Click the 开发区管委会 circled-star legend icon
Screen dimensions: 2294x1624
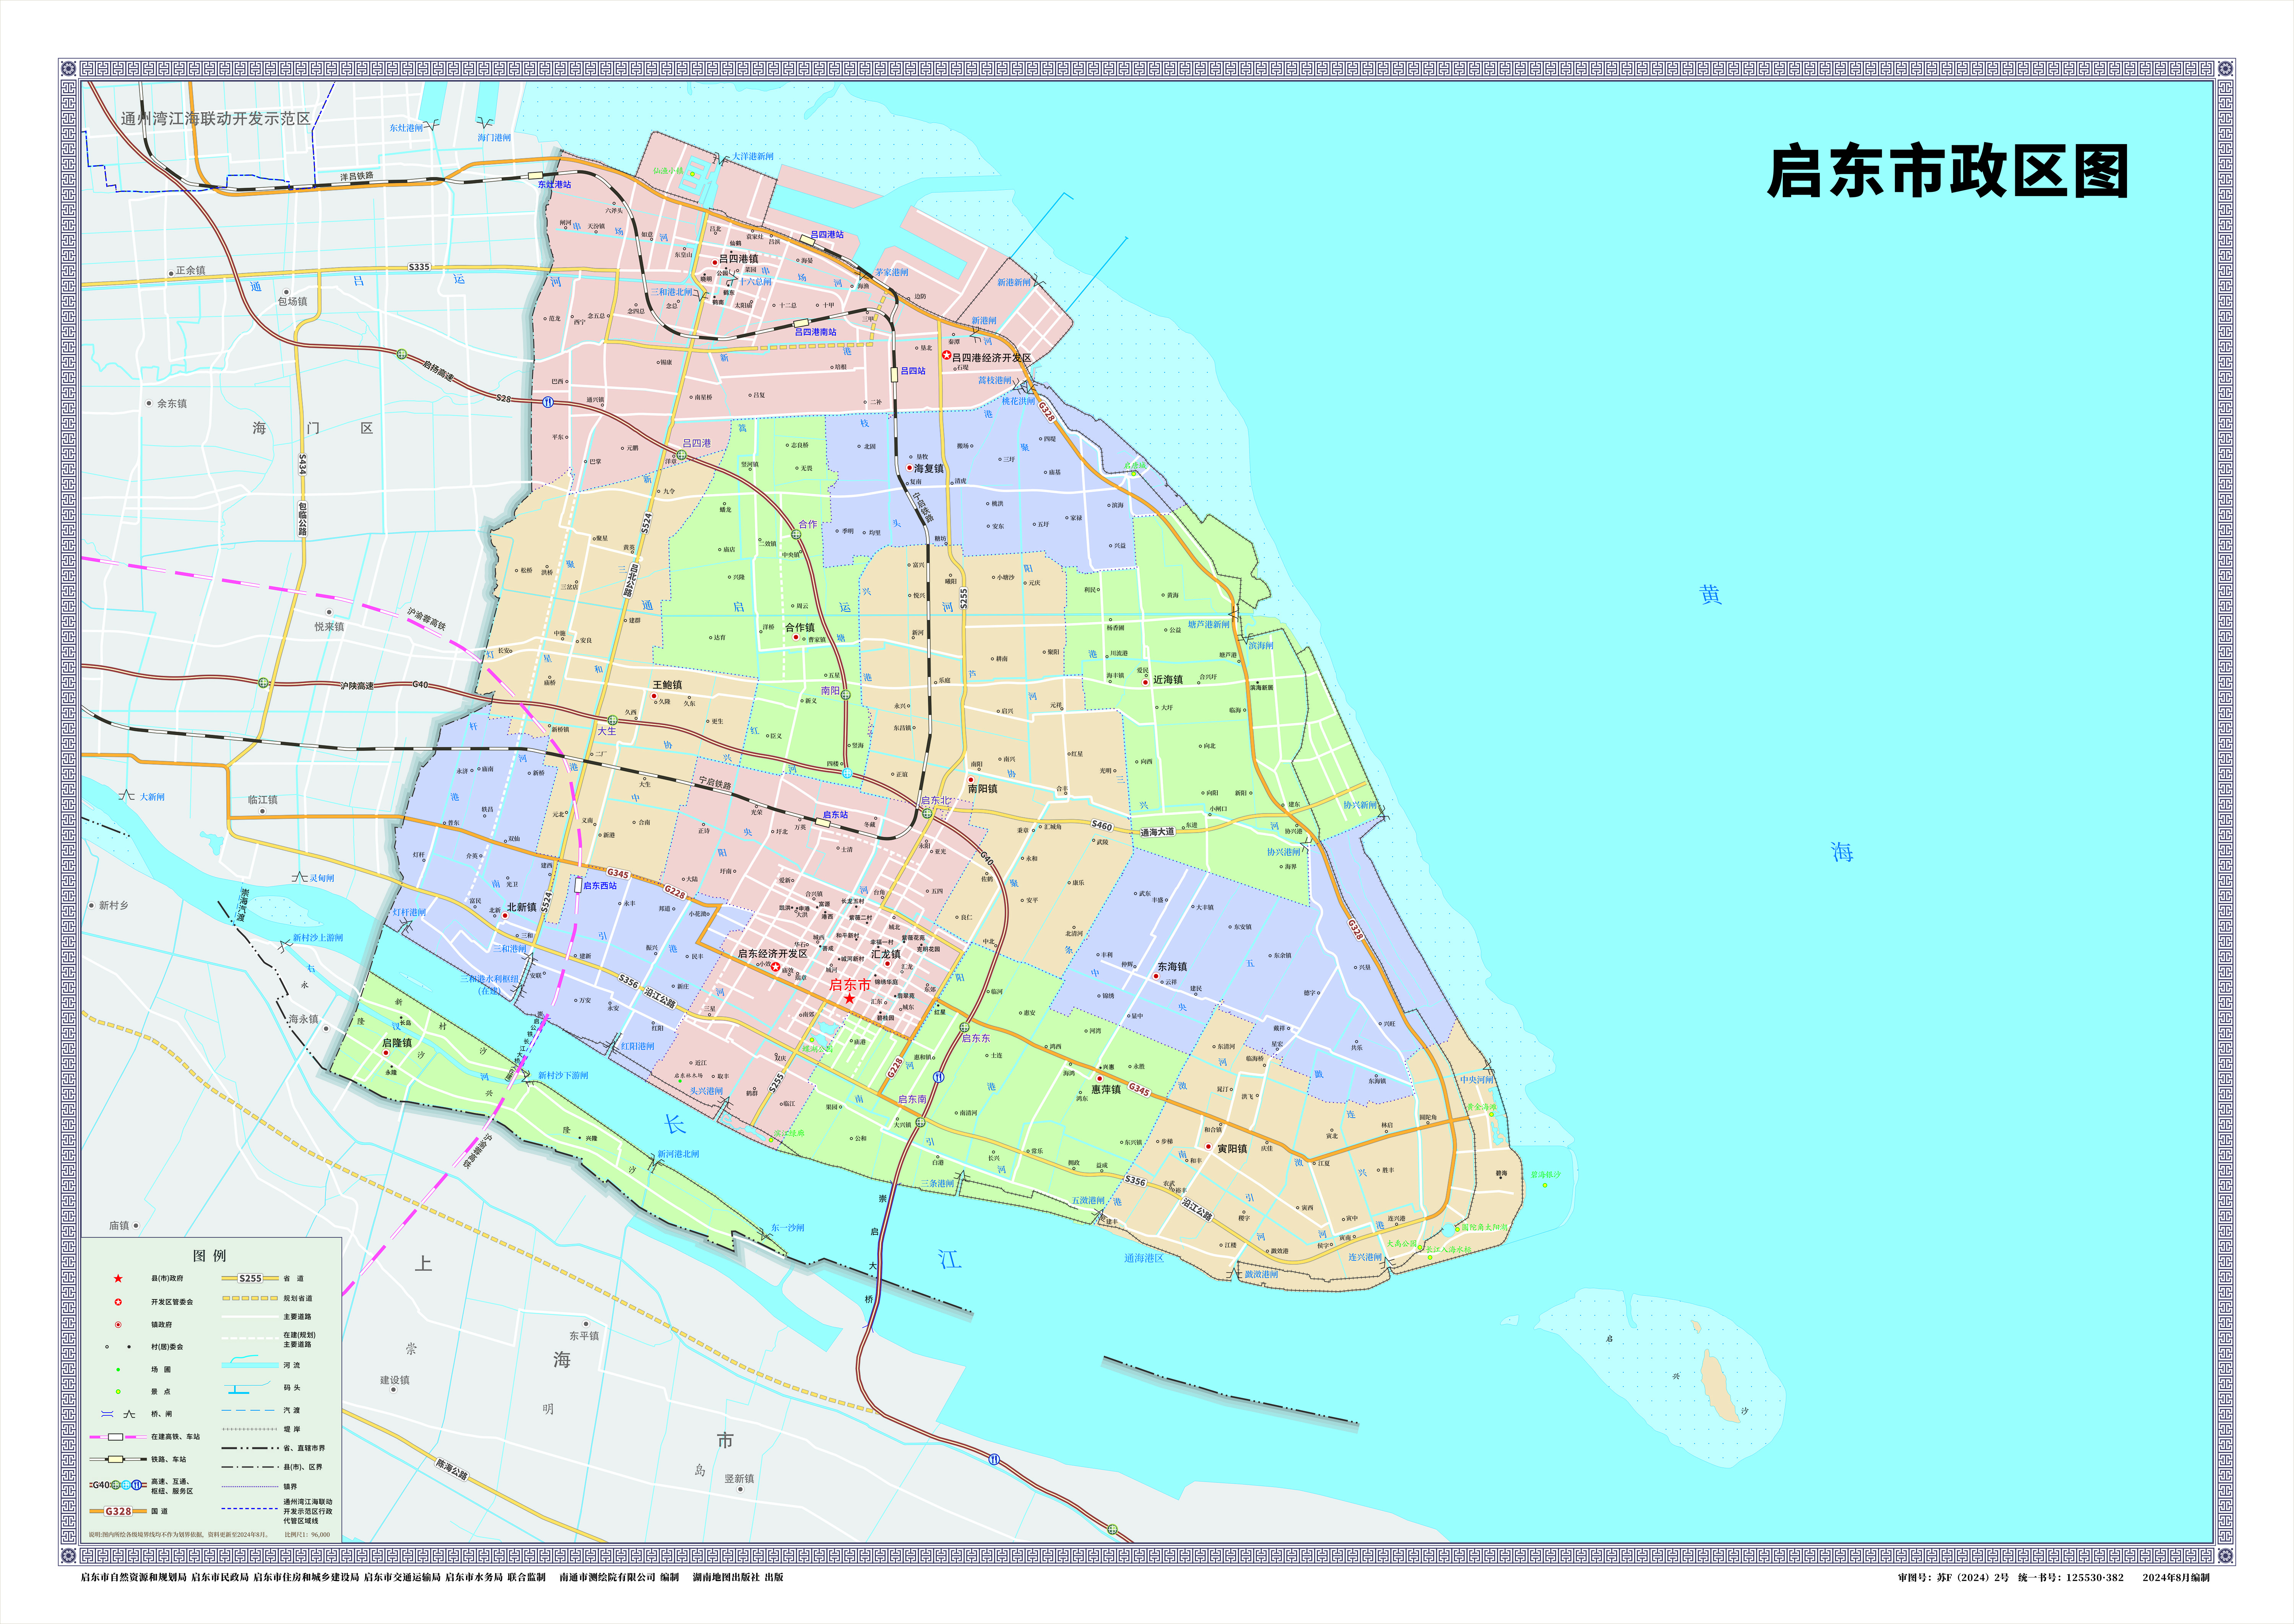tap(118, 1302)
